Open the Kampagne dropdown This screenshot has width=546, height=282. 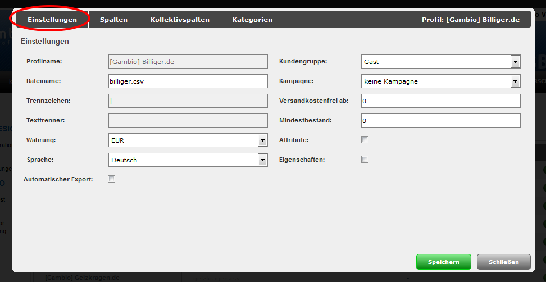click(x=440, y=81)
